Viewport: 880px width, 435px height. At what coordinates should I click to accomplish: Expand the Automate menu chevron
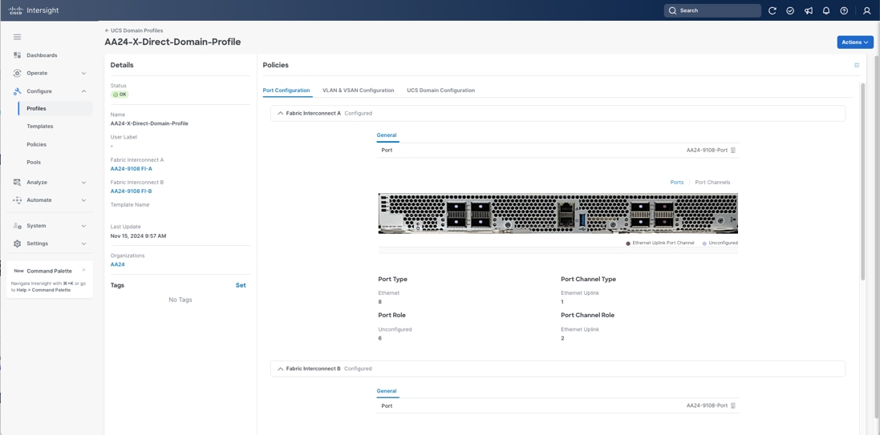tap(83, 199)
